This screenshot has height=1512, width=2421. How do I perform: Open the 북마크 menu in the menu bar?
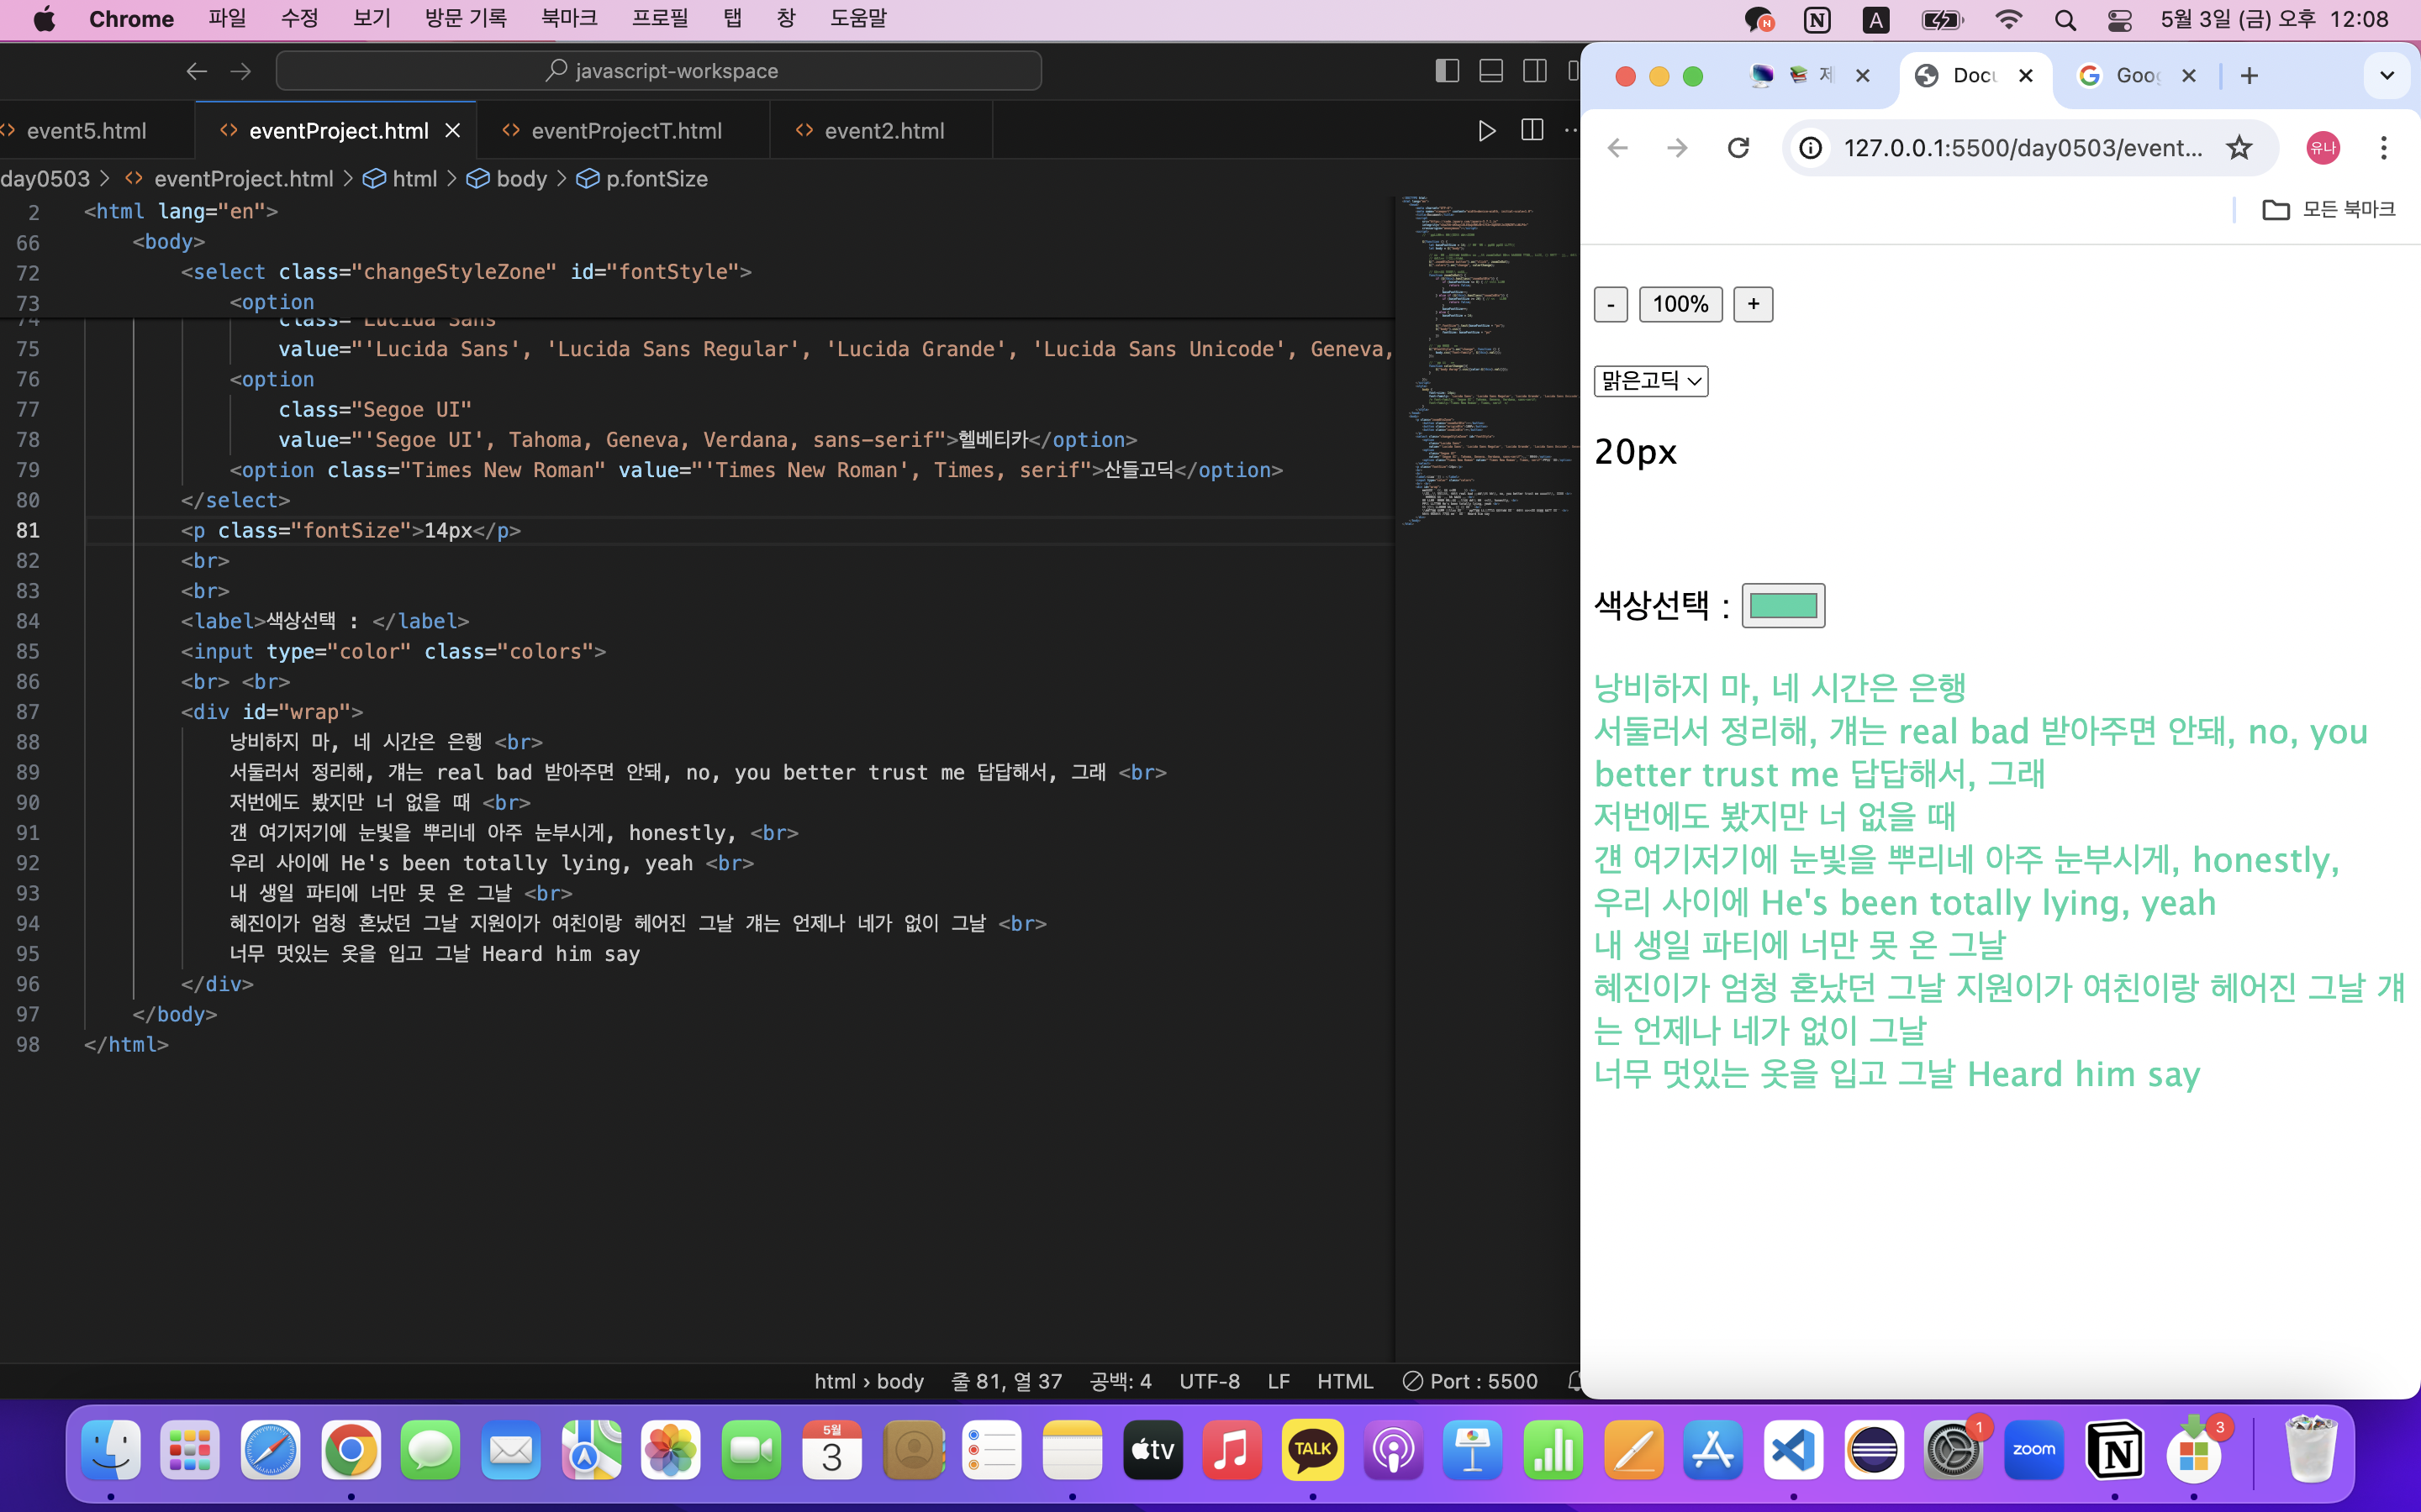pos(568,19)
